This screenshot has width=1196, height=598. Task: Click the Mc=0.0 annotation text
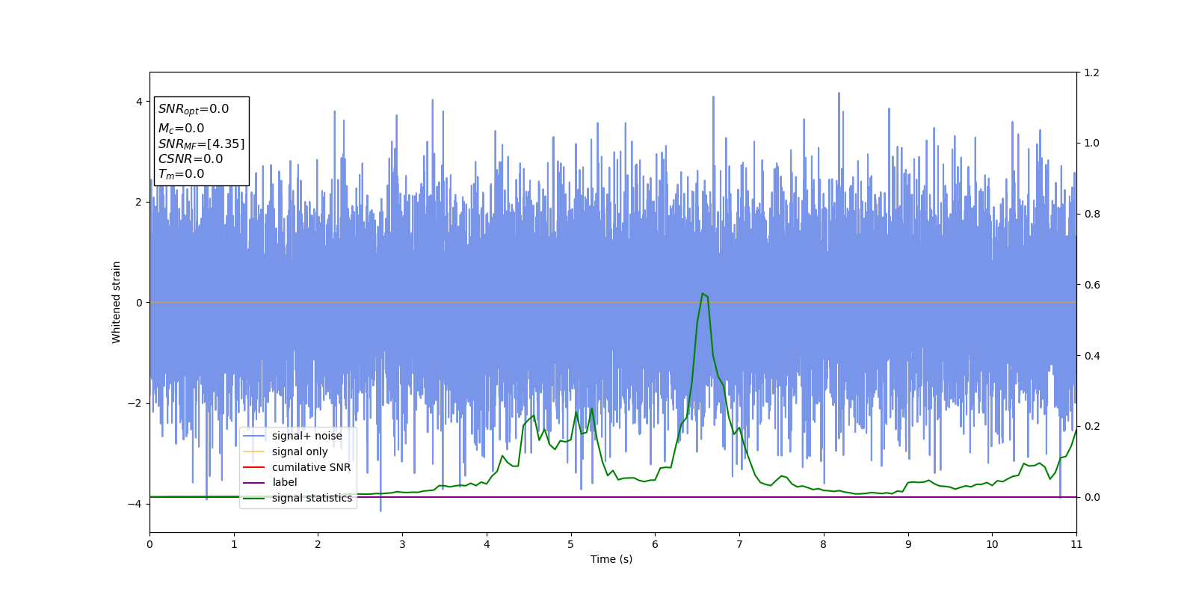coord(181,129)
